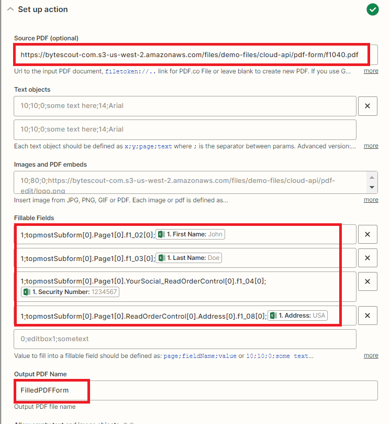390x424 pixels.
Task: Remove the First Name fillable field entry
Action: point(367,234)
